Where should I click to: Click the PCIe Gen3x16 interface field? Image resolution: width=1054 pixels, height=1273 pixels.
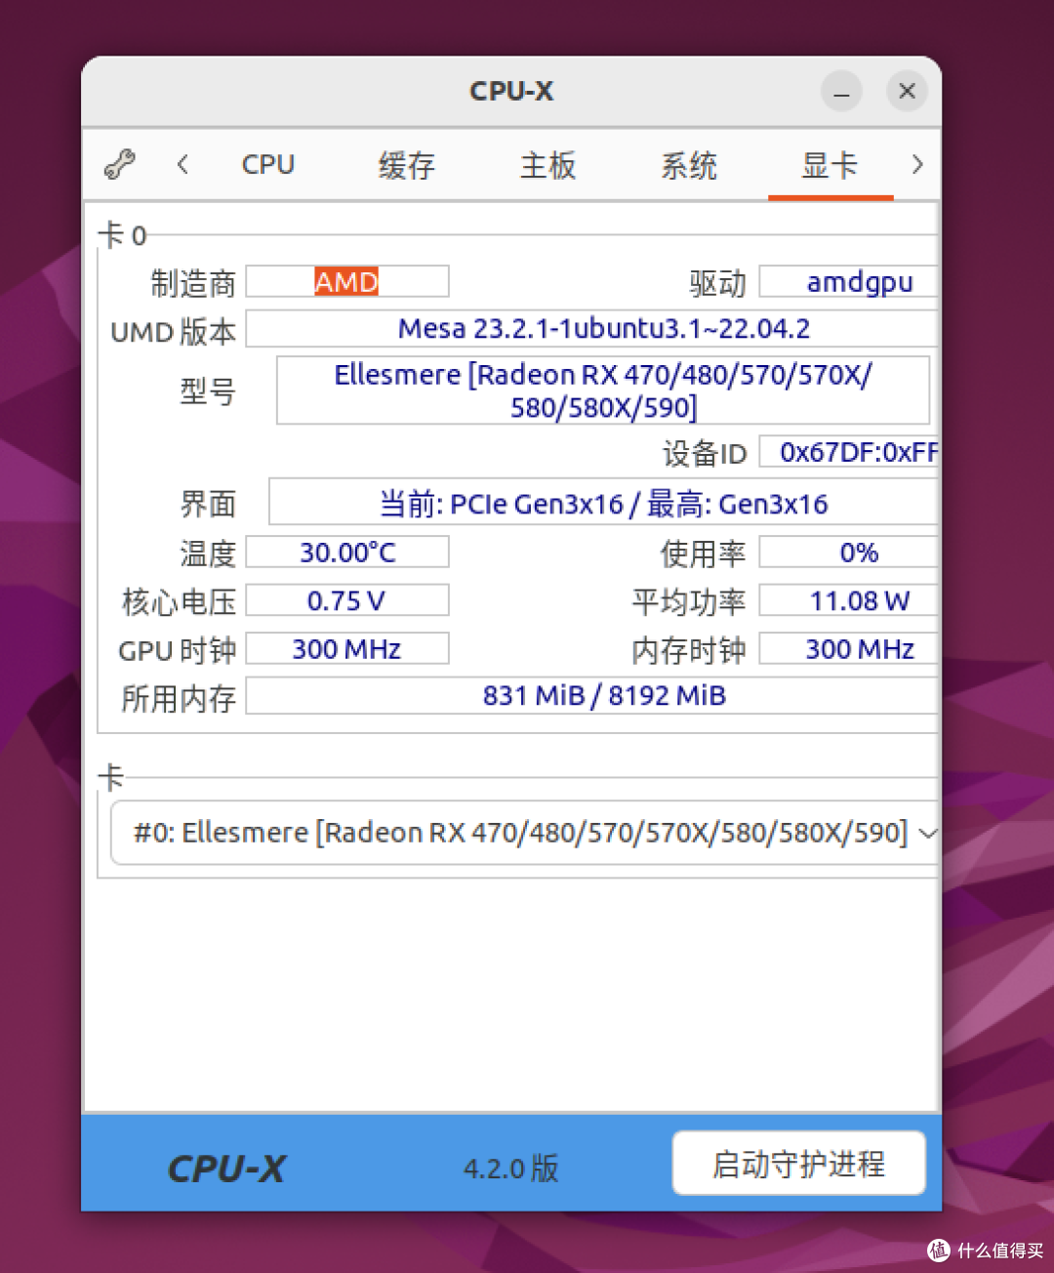click(x=603, y=503)
